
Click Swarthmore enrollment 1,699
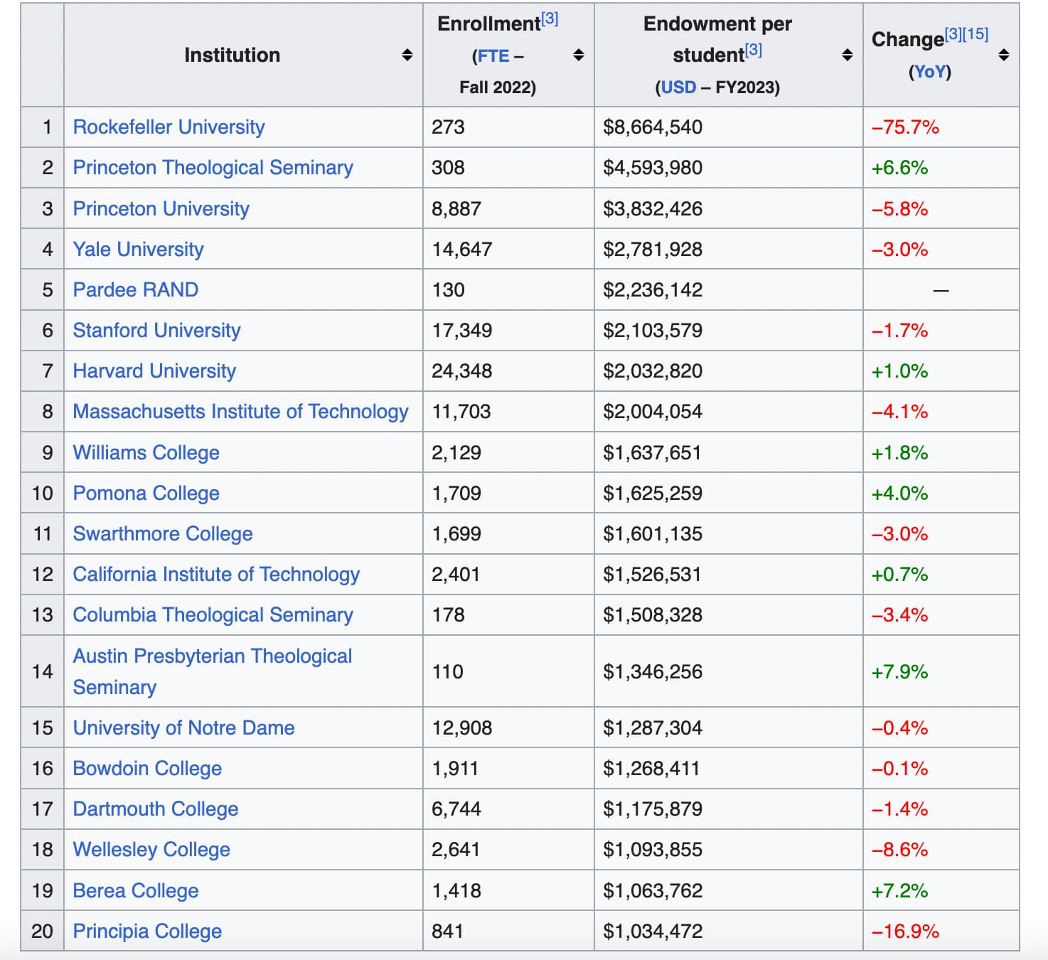coord(456,534)
